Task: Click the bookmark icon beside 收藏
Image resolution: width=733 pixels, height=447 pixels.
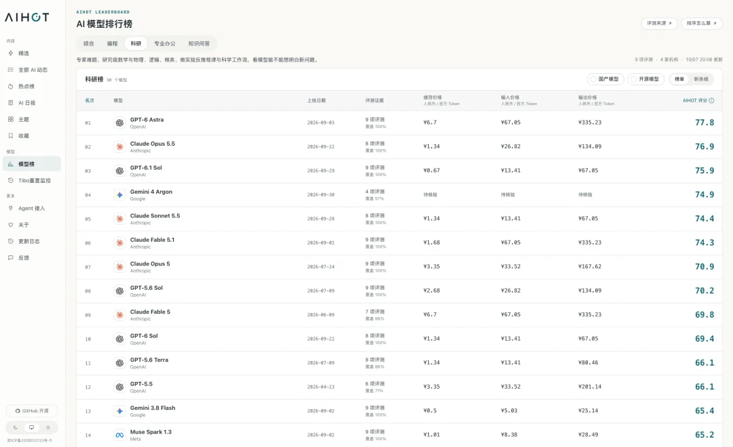Action: click(11, 135)
